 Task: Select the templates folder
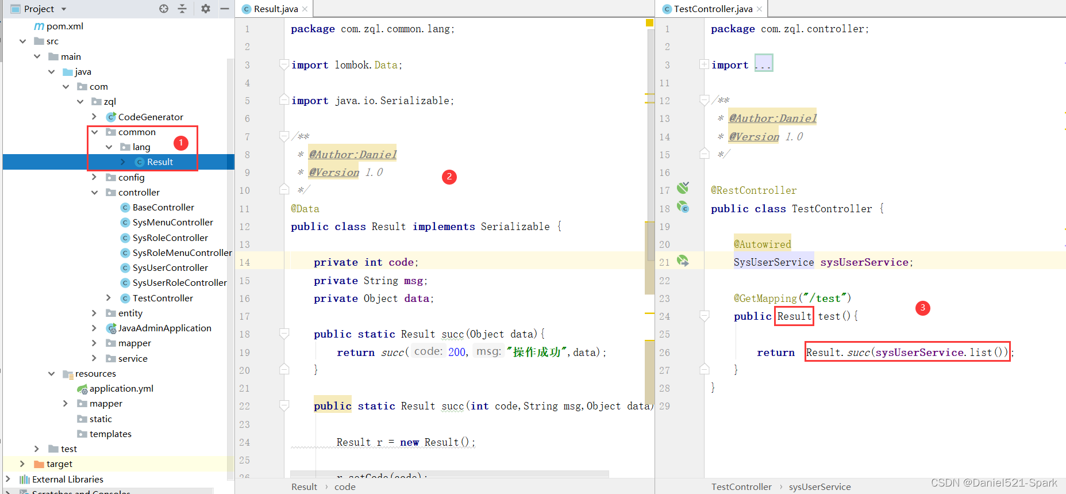click(110, 434)
